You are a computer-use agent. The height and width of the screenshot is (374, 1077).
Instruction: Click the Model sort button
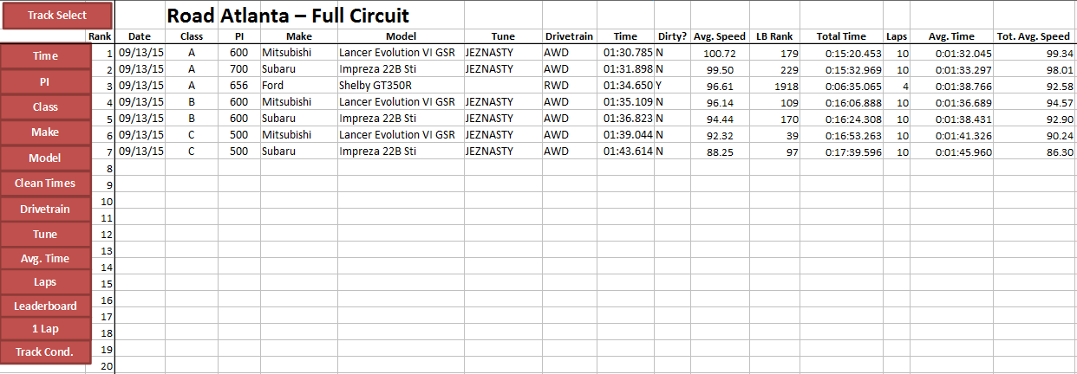coord(45,158)
